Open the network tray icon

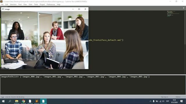160,101
